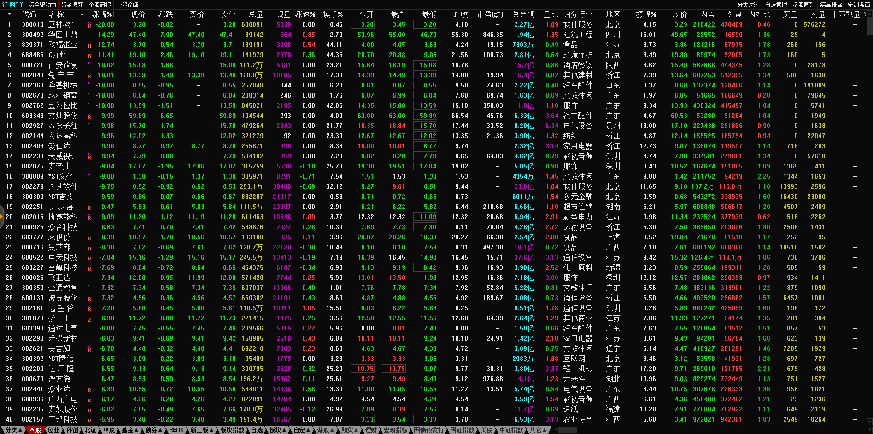
Task: Expand the 板块 bottom tab menu
Action: [277, 430]
